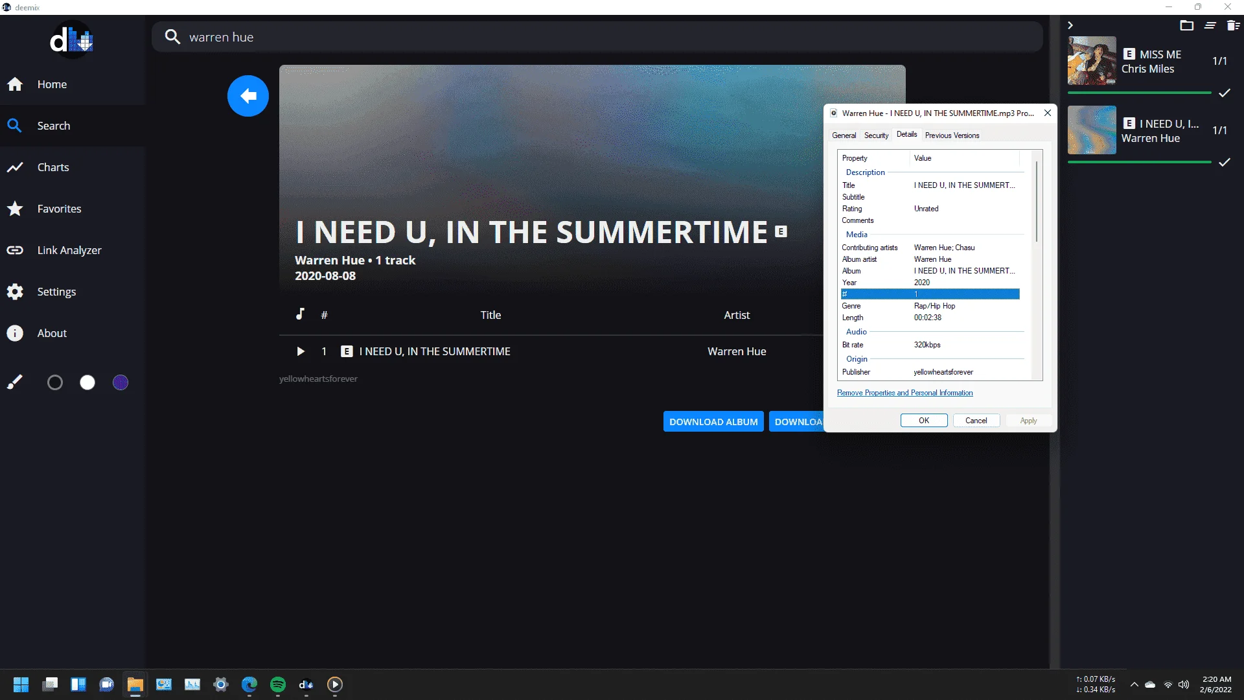
Task: Select the black theme swatch
Action: coord(55,382)
